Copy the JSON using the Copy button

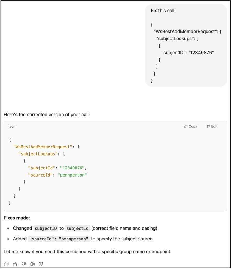191,126
